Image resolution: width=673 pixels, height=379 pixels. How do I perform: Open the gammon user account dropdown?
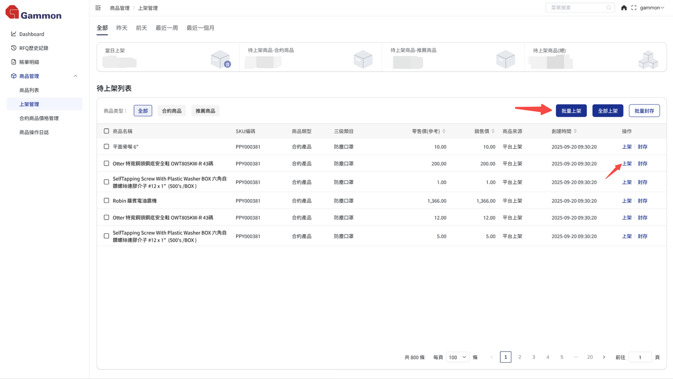(x=652, y=8)
